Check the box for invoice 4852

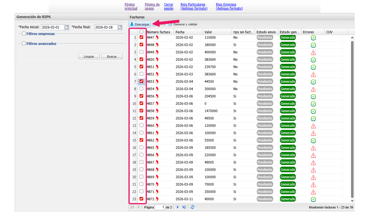click(141, 74)
